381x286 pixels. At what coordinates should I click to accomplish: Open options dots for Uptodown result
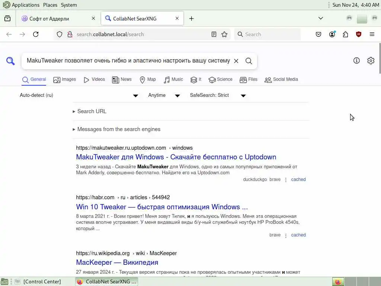[286, 180]
